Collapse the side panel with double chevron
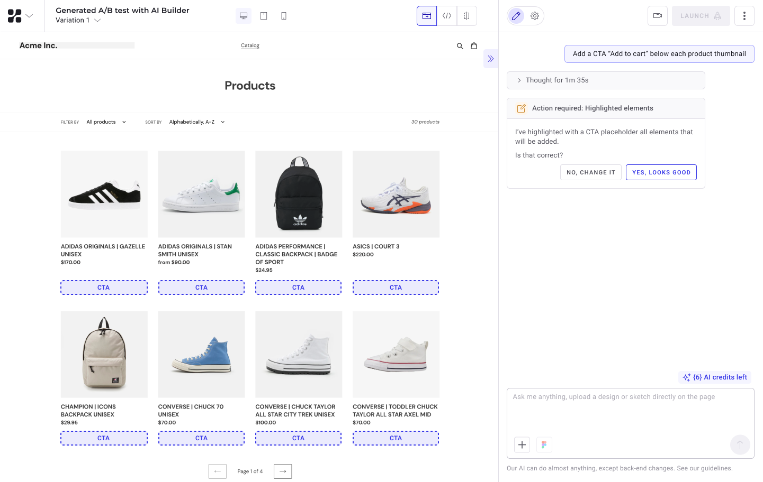This screenshot has width=763, height=482. point(491,59)
